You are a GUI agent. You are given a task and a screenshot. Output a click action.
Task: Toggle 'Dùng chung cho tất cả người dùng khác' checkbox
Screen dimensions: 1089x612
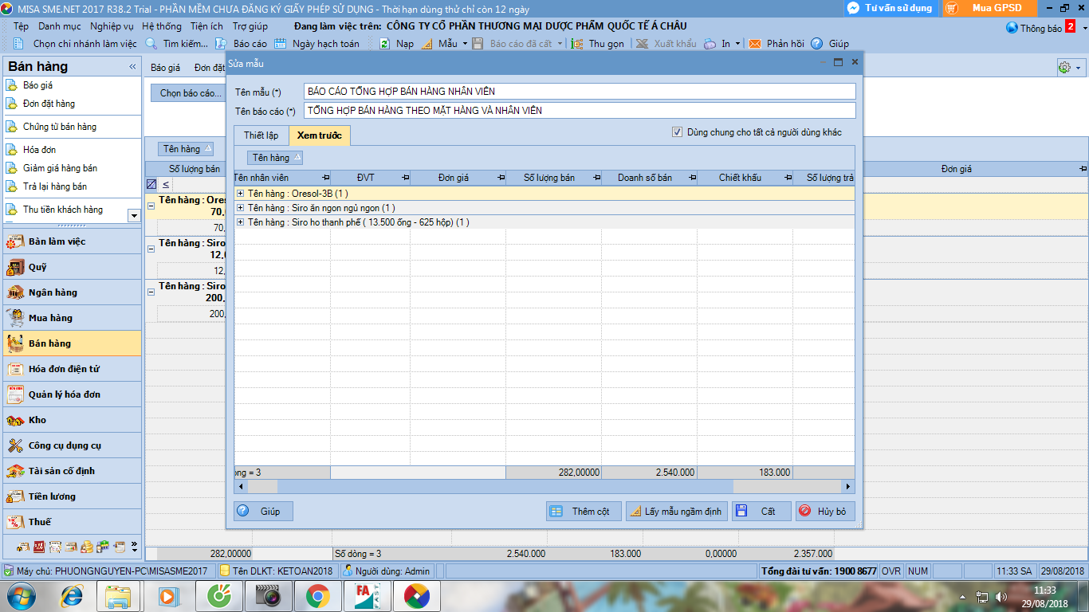(678, 132)
